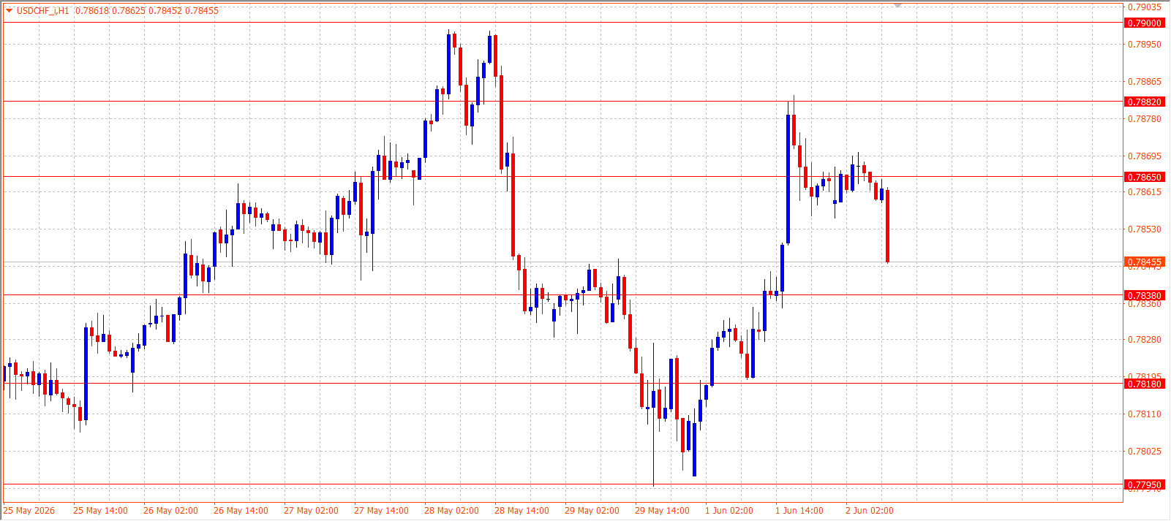Viewport: 1171px width, 521px height.
Task: Click the 26 May 14:00 time label
Action: [241, 510]
